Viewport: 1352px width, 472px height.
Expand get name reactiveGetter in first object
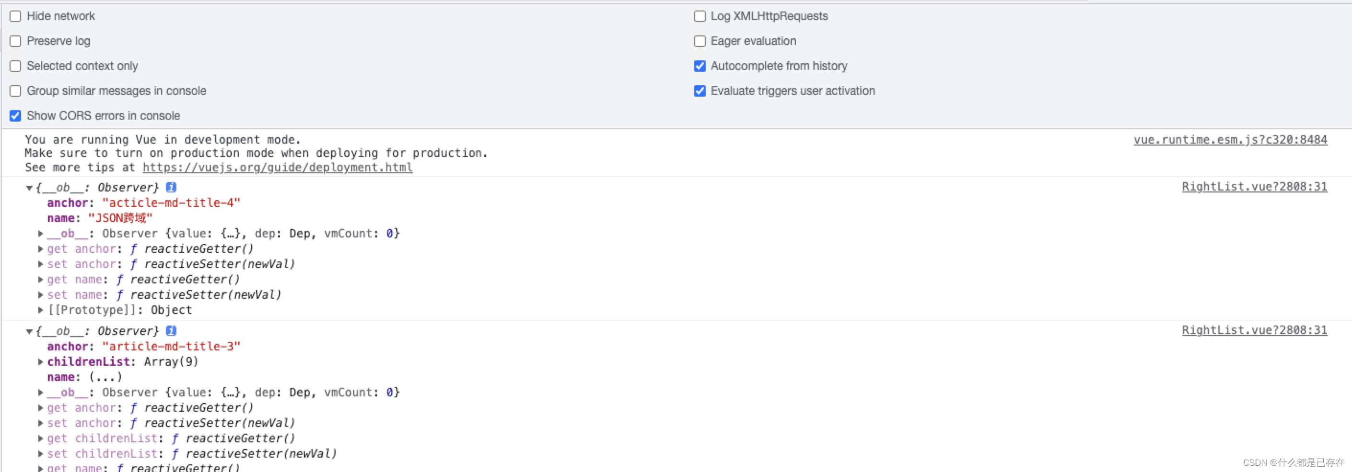click(x=40, y=280)
